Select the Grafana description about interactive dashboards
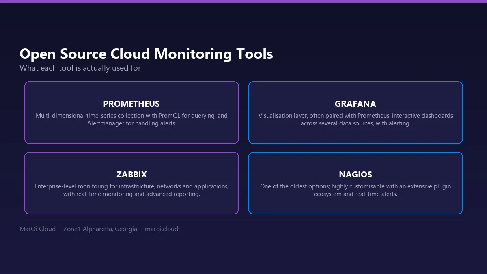Viewport: 487px width, 274px height. [x=356, y=119]
